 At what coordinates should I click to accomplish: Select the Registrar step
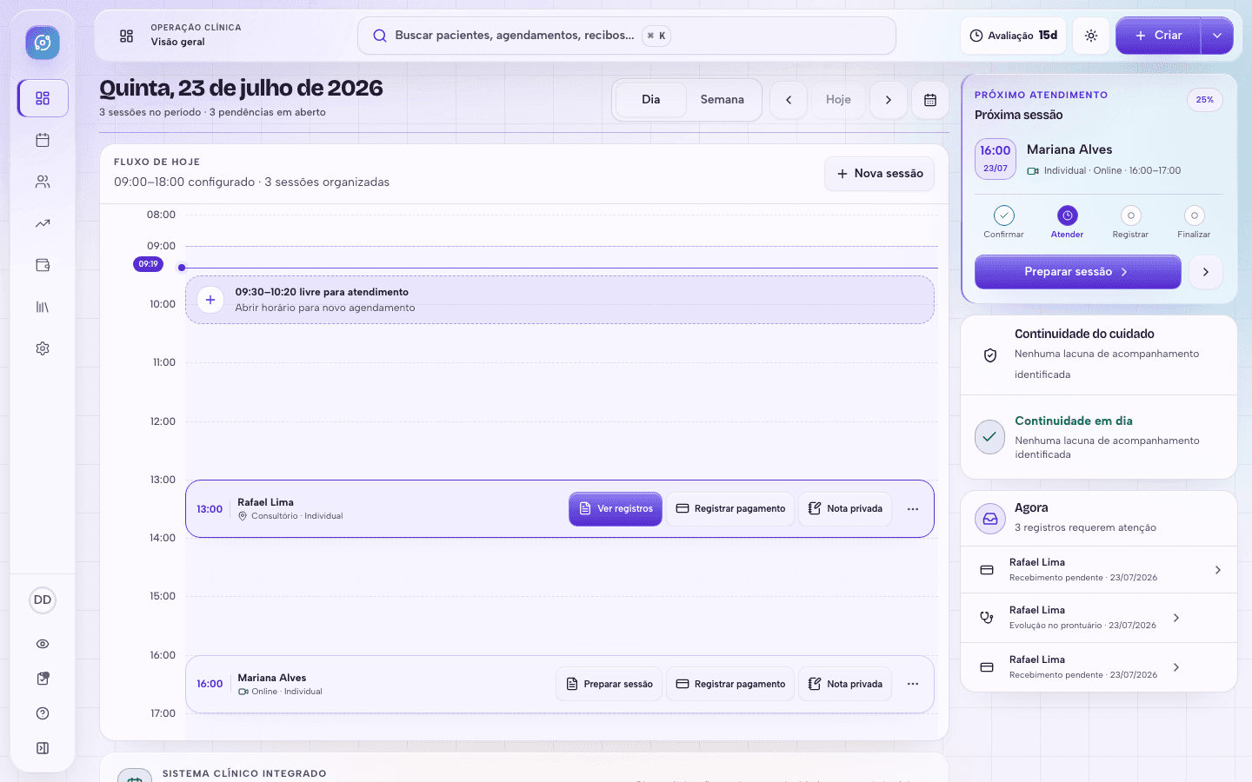click(x=1130, y=222)
